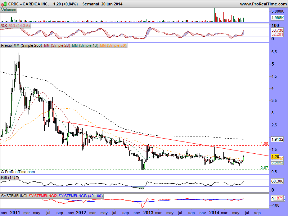288x216 pixels.
Task: Select the MM (Simple 13) indicator label
Action: pyautogui.click(x=85, y=46)
